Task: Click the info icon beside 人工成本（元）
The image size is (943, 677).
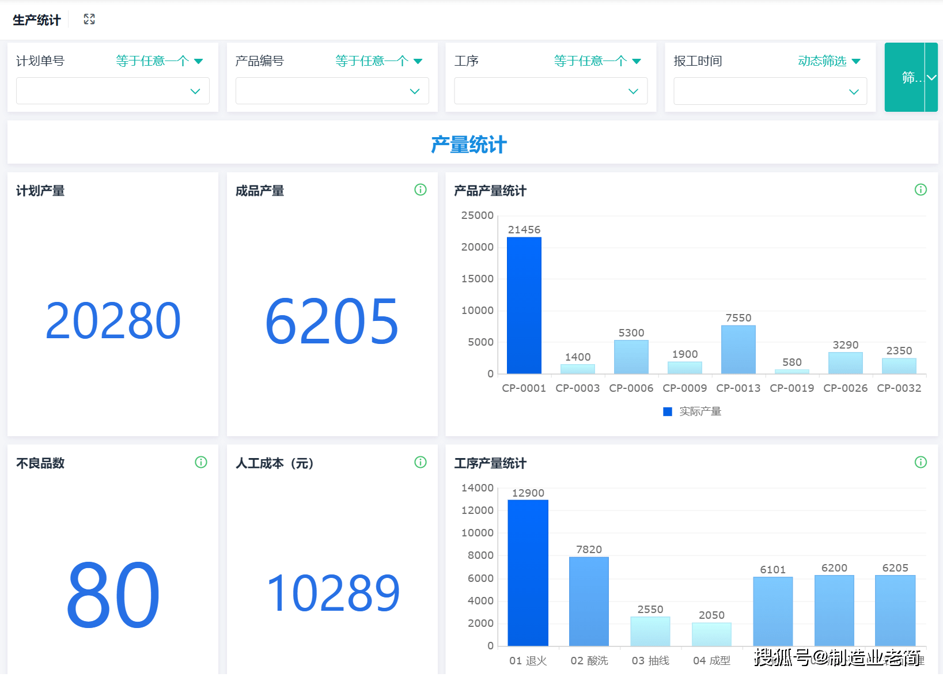Action: coord(421,462)
